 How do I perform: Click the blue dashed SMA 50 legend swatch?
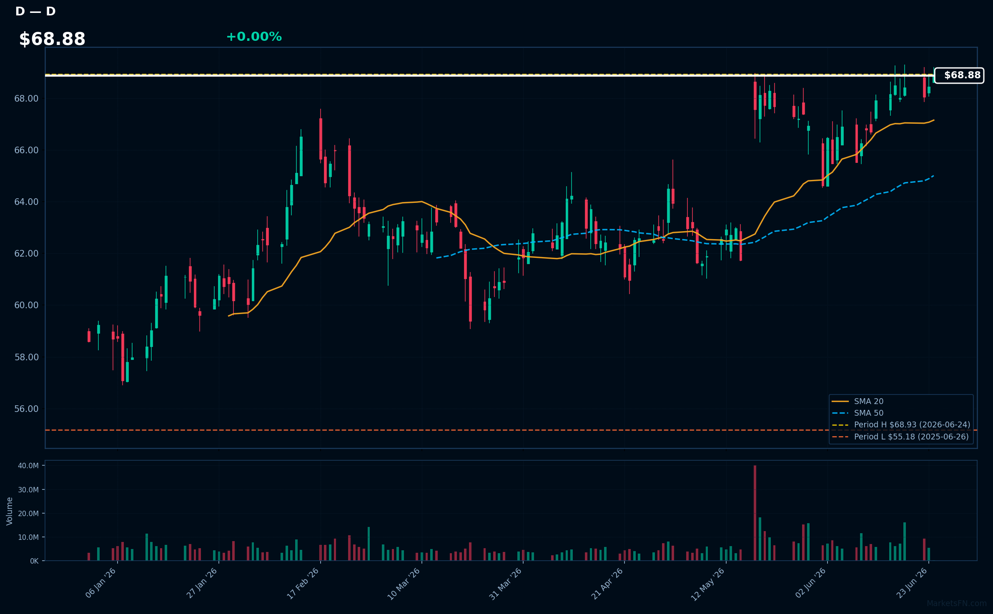point(840,413)
